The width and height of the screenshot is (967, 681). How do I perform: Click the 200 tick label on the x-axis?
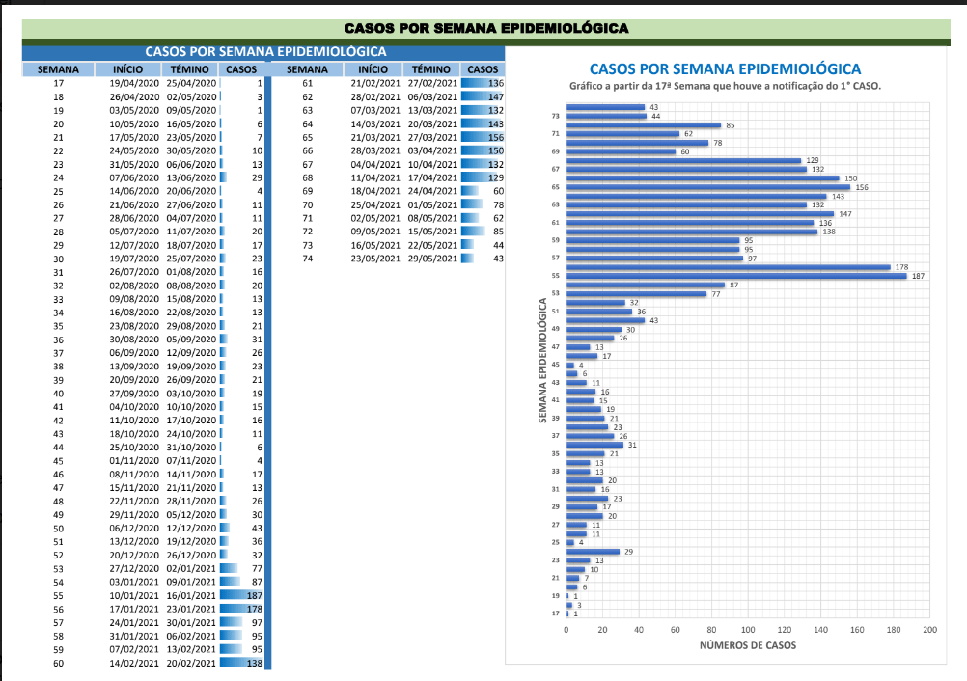coord(928,630)
